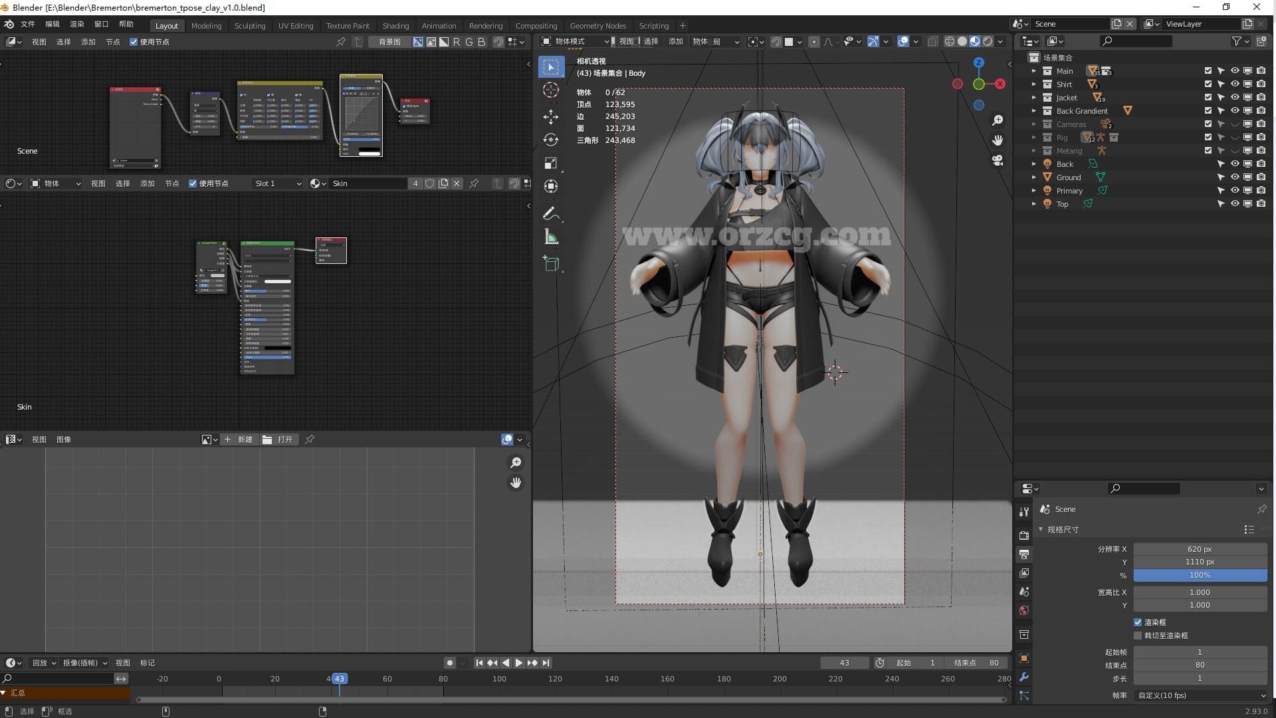Screen dimensions: 1276x718
Task: Collapse the dimensions panel in properties
Action: click(x=1041, y=529)
